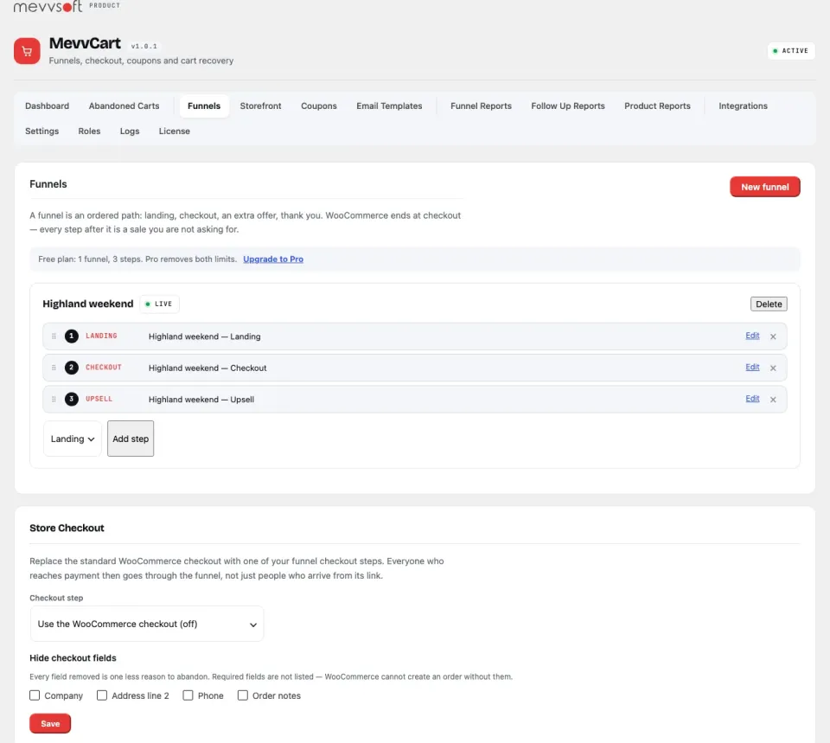Tick the Company checkbox

pyautogui.click(x=35, y=695)
